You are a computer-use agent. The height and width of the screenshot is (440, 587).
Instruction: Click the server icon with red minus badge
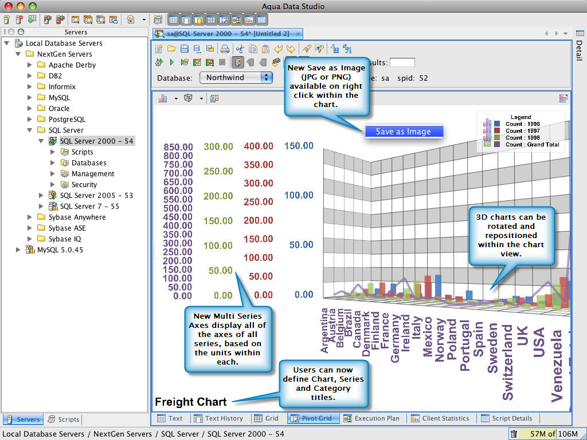pos(19,19)
